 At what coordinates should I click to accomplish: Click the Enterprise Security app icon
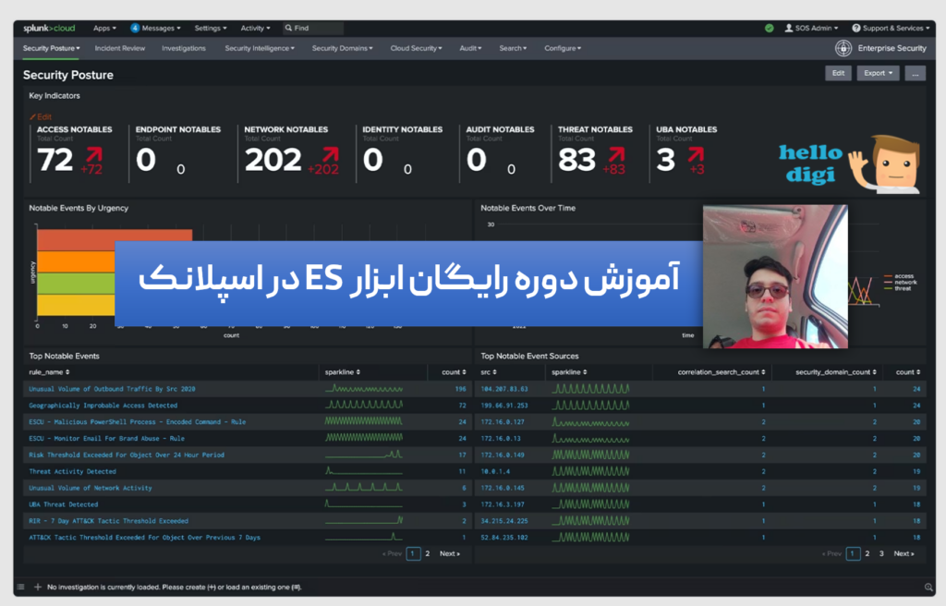[x=843, y=48]
